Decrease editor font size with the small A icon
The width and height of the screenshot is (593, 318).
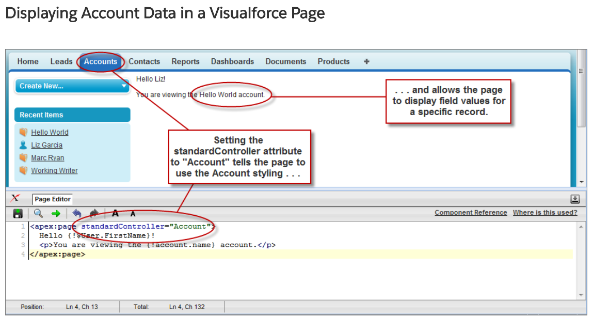133,213
